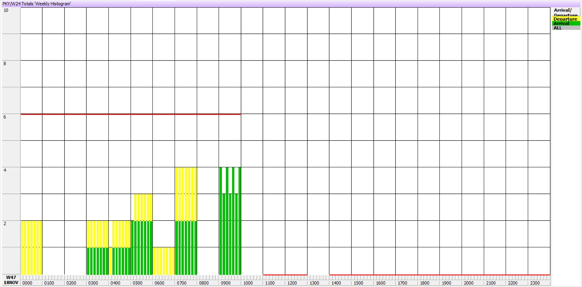
Task: Click the 0700 hour label
Action: click(x=182, y=283)
